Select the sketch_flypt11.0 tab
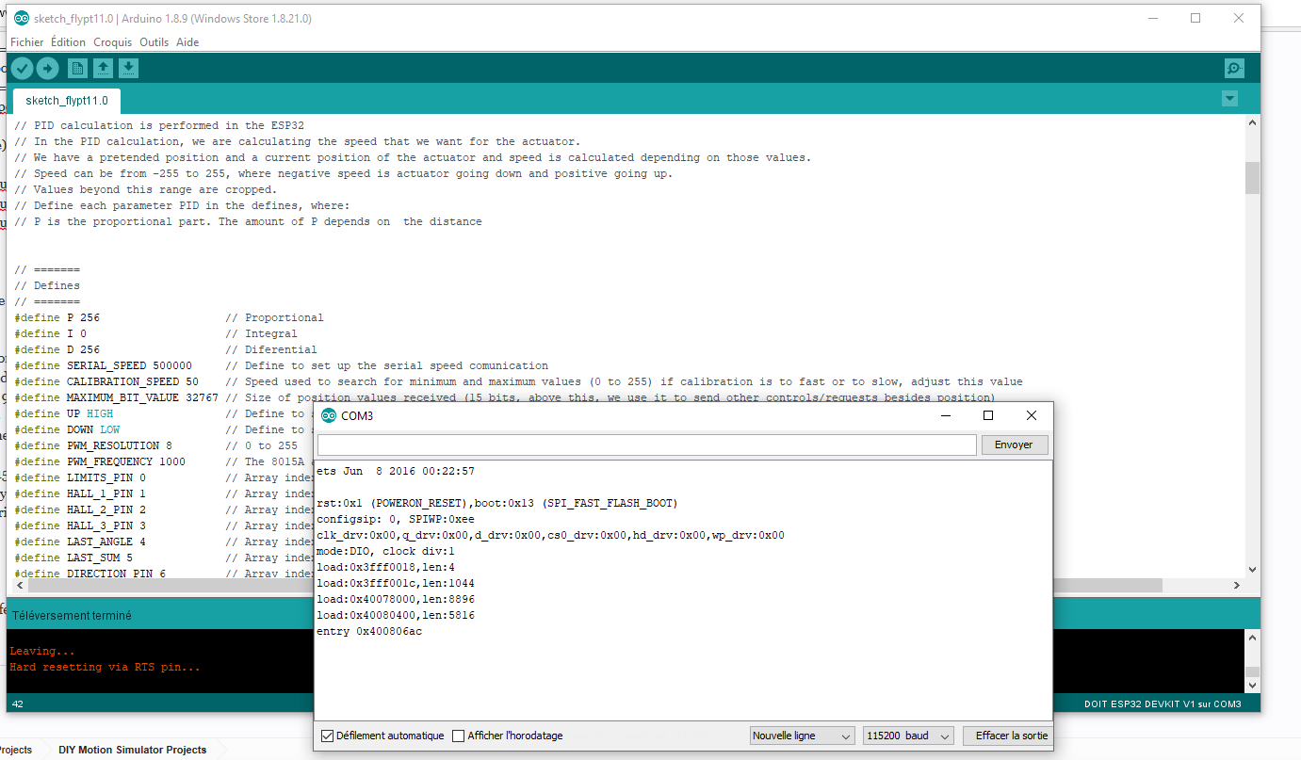 coord(67,101)
